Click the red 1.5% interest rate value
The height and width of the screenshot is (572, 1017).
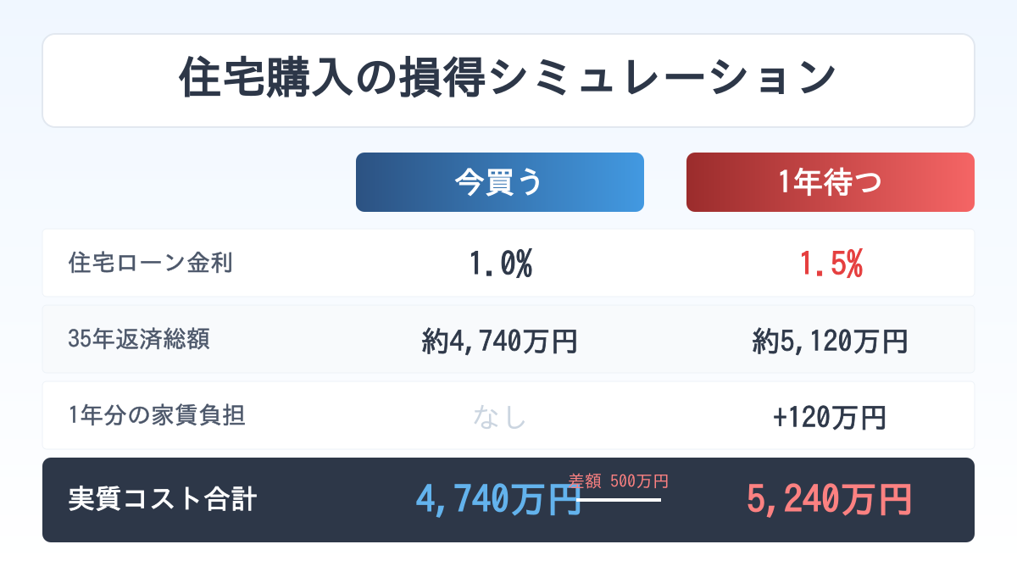coord(830,264)
